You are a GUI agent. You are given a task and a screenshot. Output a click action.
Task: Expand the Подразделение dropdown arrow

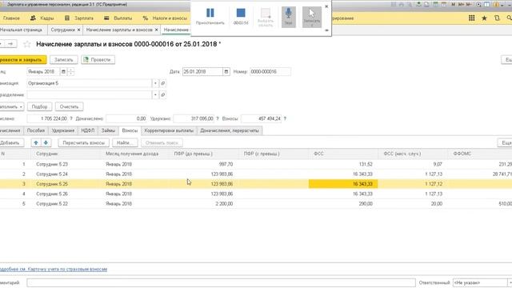tap(155, 95)
